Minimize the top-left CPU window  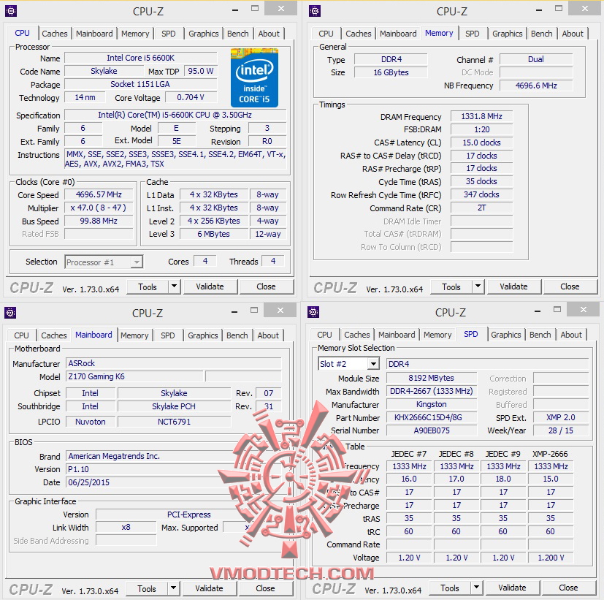tap(235, 10)
